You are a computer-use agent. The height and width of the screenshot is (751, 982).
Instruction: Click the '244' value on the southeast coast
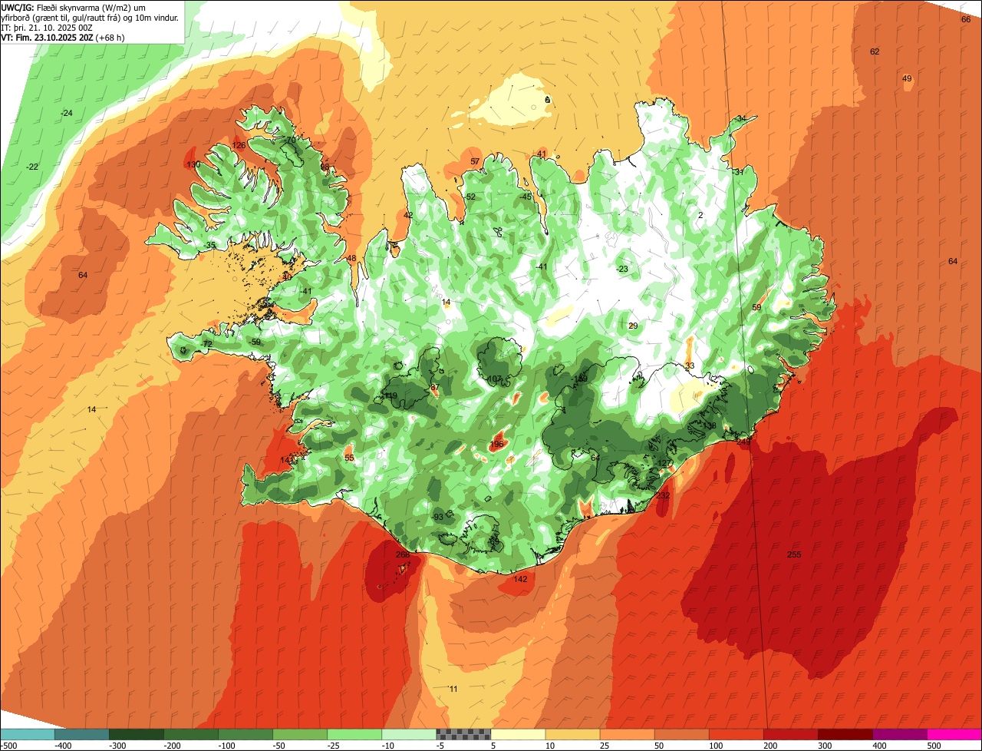(x=743, y=442)
